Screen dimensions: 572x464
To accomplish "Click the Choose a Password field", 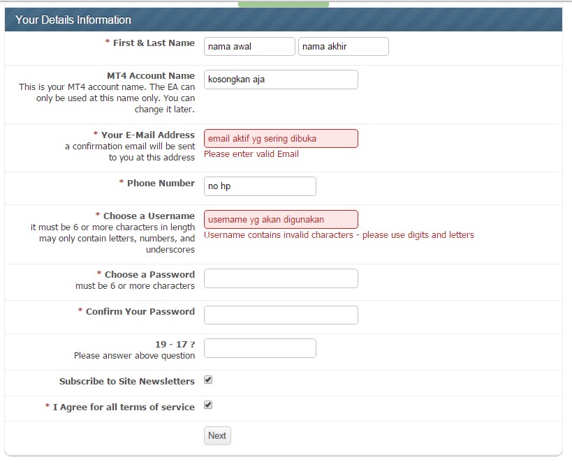I will click(x=281, y=278).
